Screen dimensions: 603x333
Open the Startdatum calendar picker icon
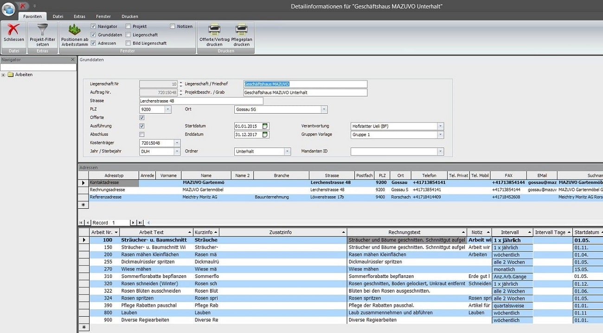pyautogui.click(x=265, y=126)
